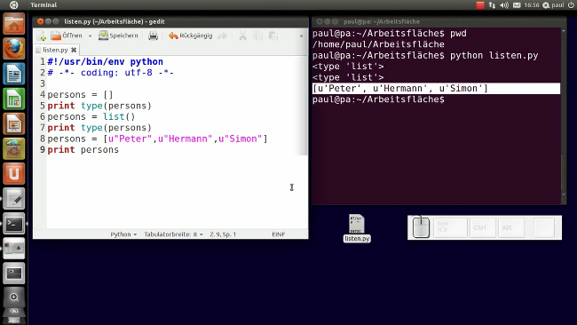The image size is (577, 325).
Task: Click the gedit window title bar
Action: click(x=170, y=21)
